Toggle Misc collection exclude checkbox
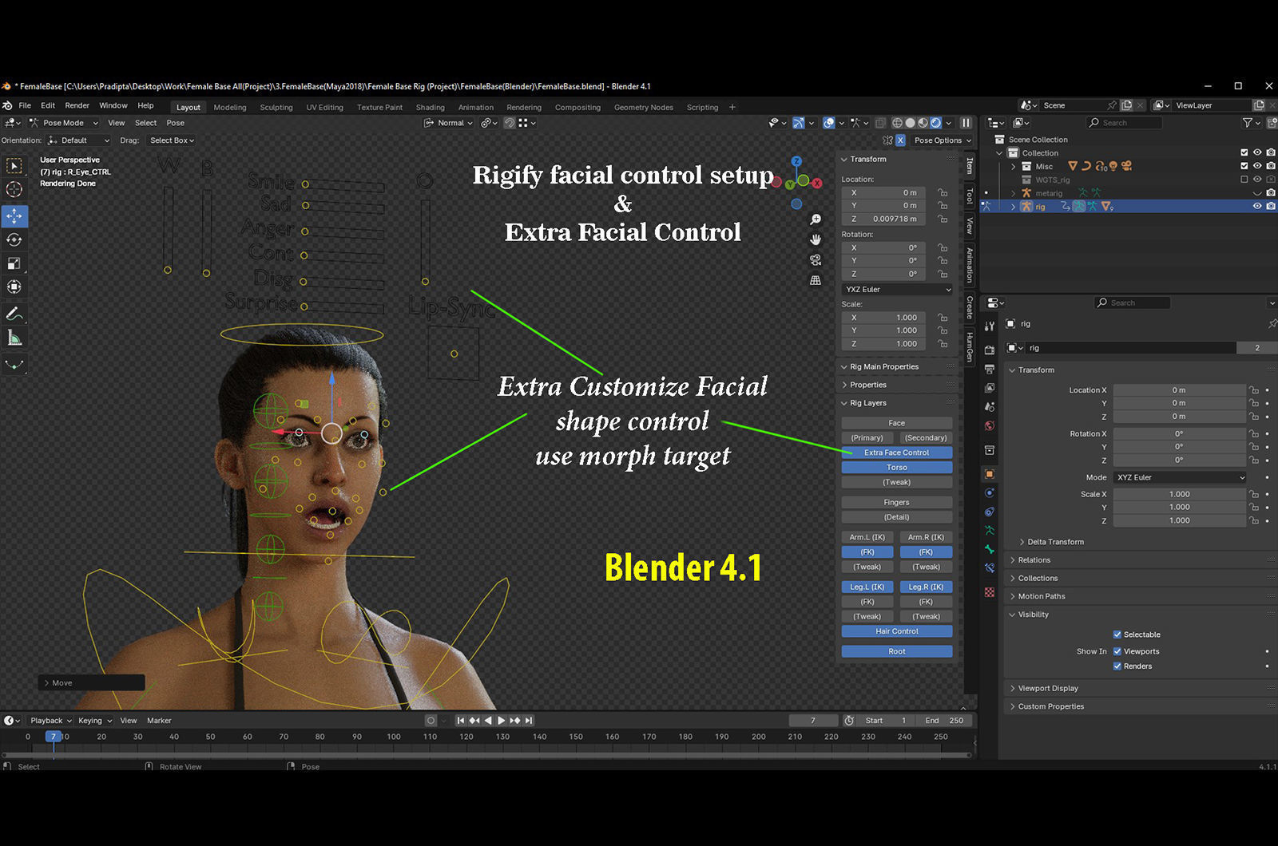Image resolution: width=1278 pixels, height=846 pixels. (x=1244, y=166)
